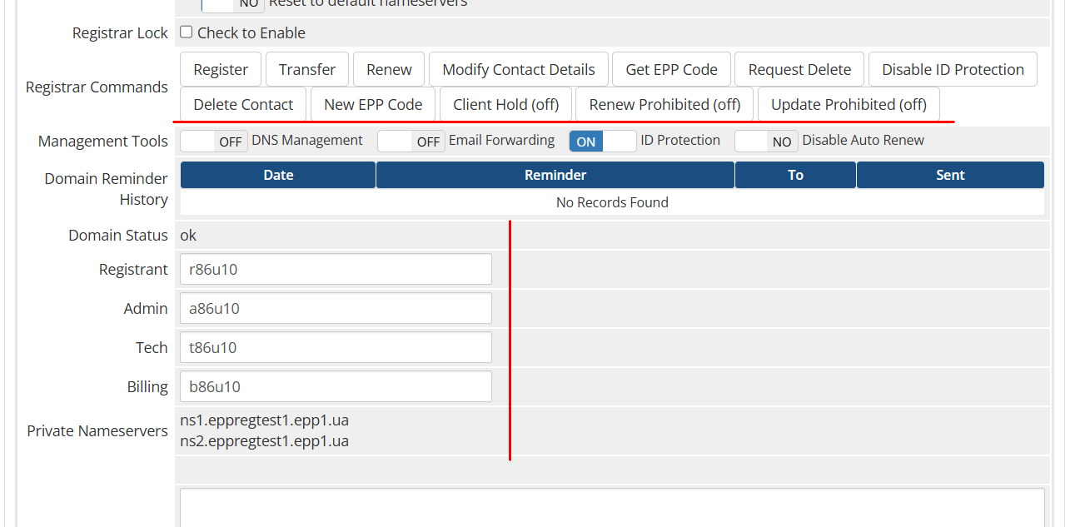Click the Tech contact input field
Screen dimensions: 1075x527
click(336, 347)
